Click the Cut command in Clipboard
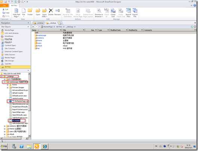The image size is (198, 151). (5, 9)
